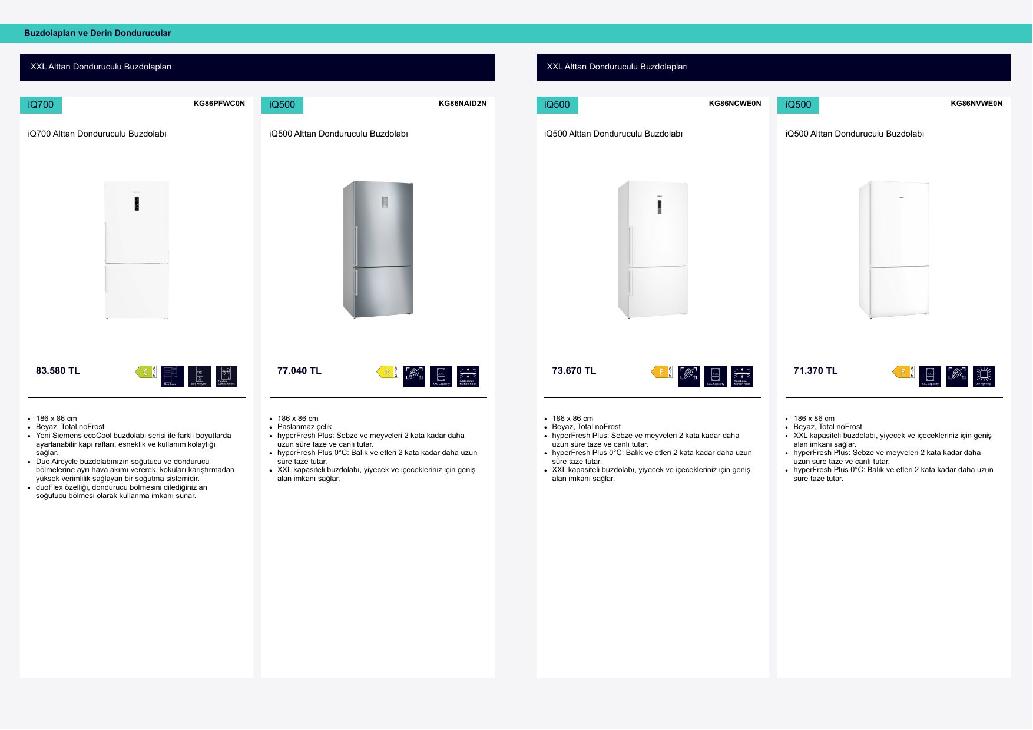Click Beyaz, Total noFrost on the KG86NVWE0N card
1033x730 pixels.
pos(827,427)
